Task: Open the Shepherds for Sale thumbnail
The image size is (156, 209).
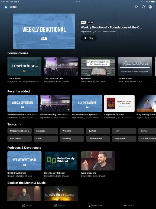Action: pos(119,103)
